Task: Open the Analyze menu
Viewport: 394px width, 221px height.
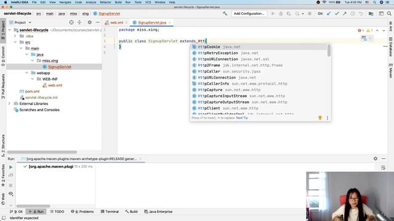Action: (90, 2)
